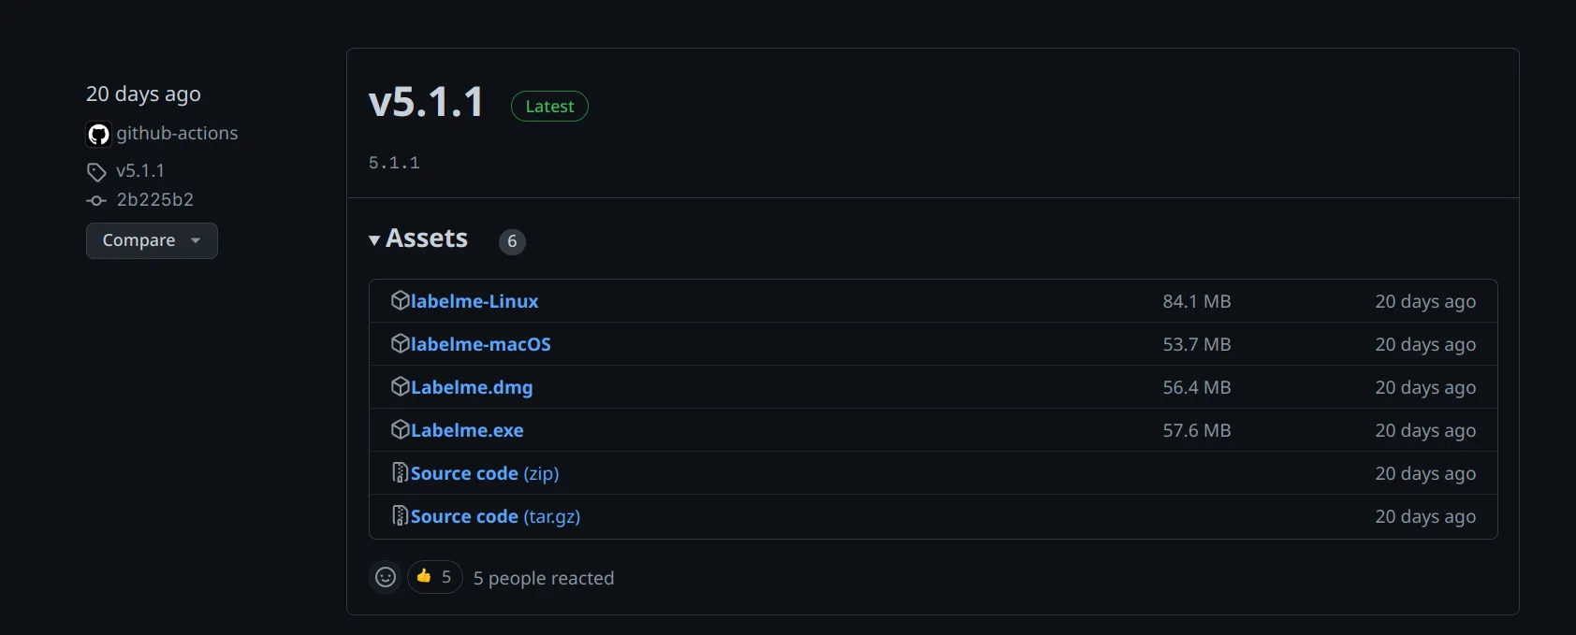Visit the github-actions profile link
The image size is (1576, 635).
(x=177, y=134)
